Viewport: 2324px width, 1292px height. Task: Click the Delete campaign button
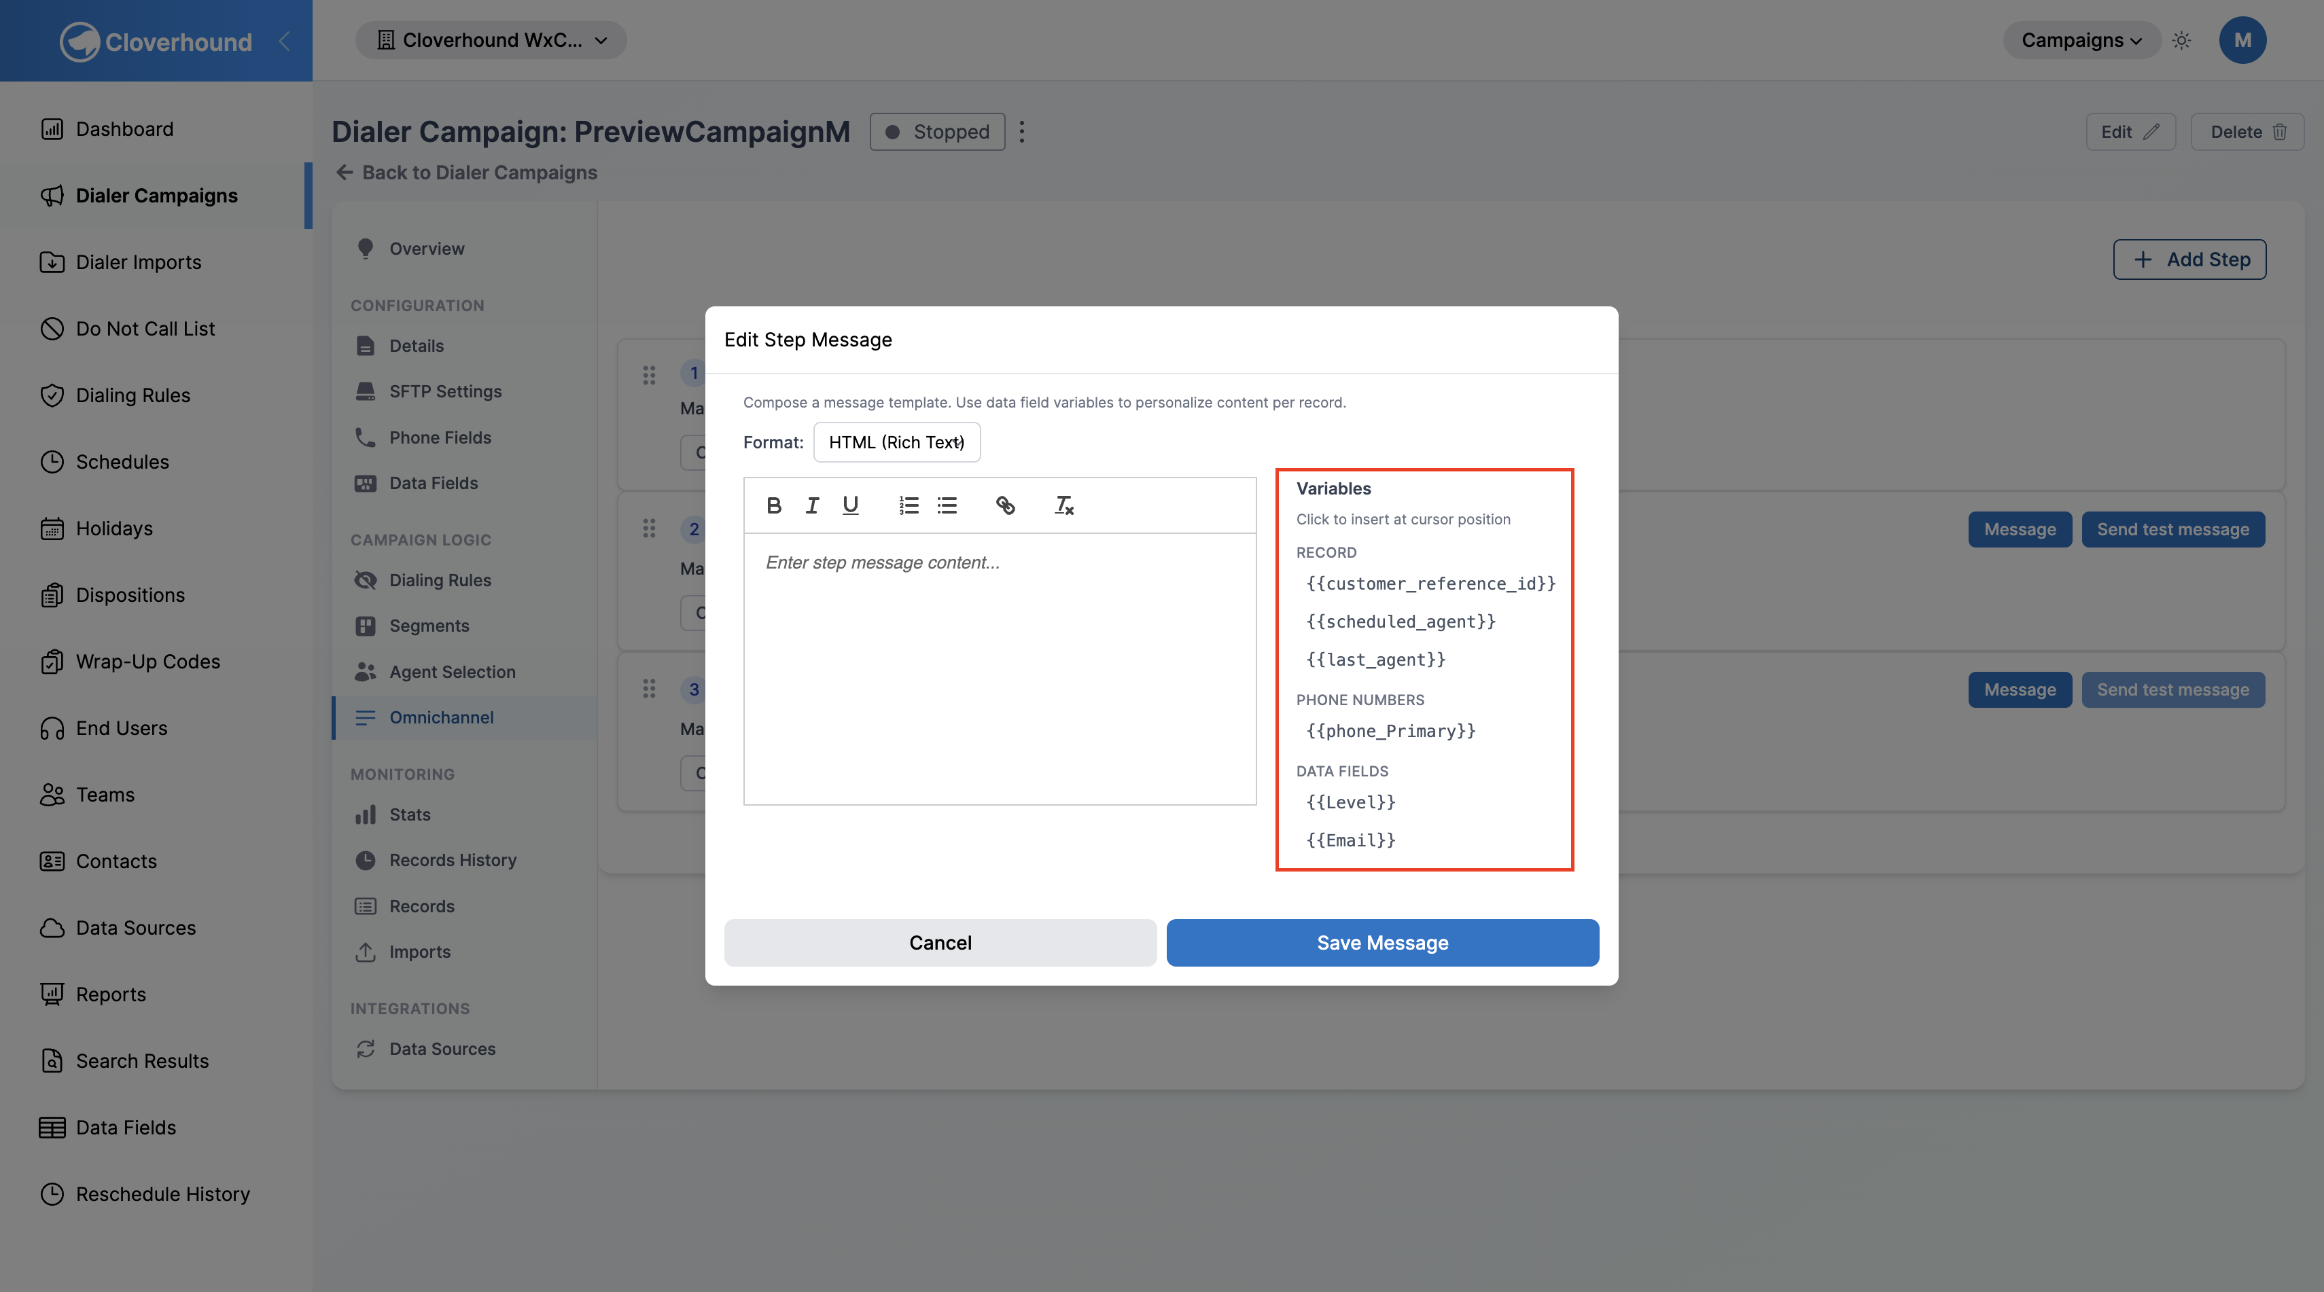coord(2247,132)
